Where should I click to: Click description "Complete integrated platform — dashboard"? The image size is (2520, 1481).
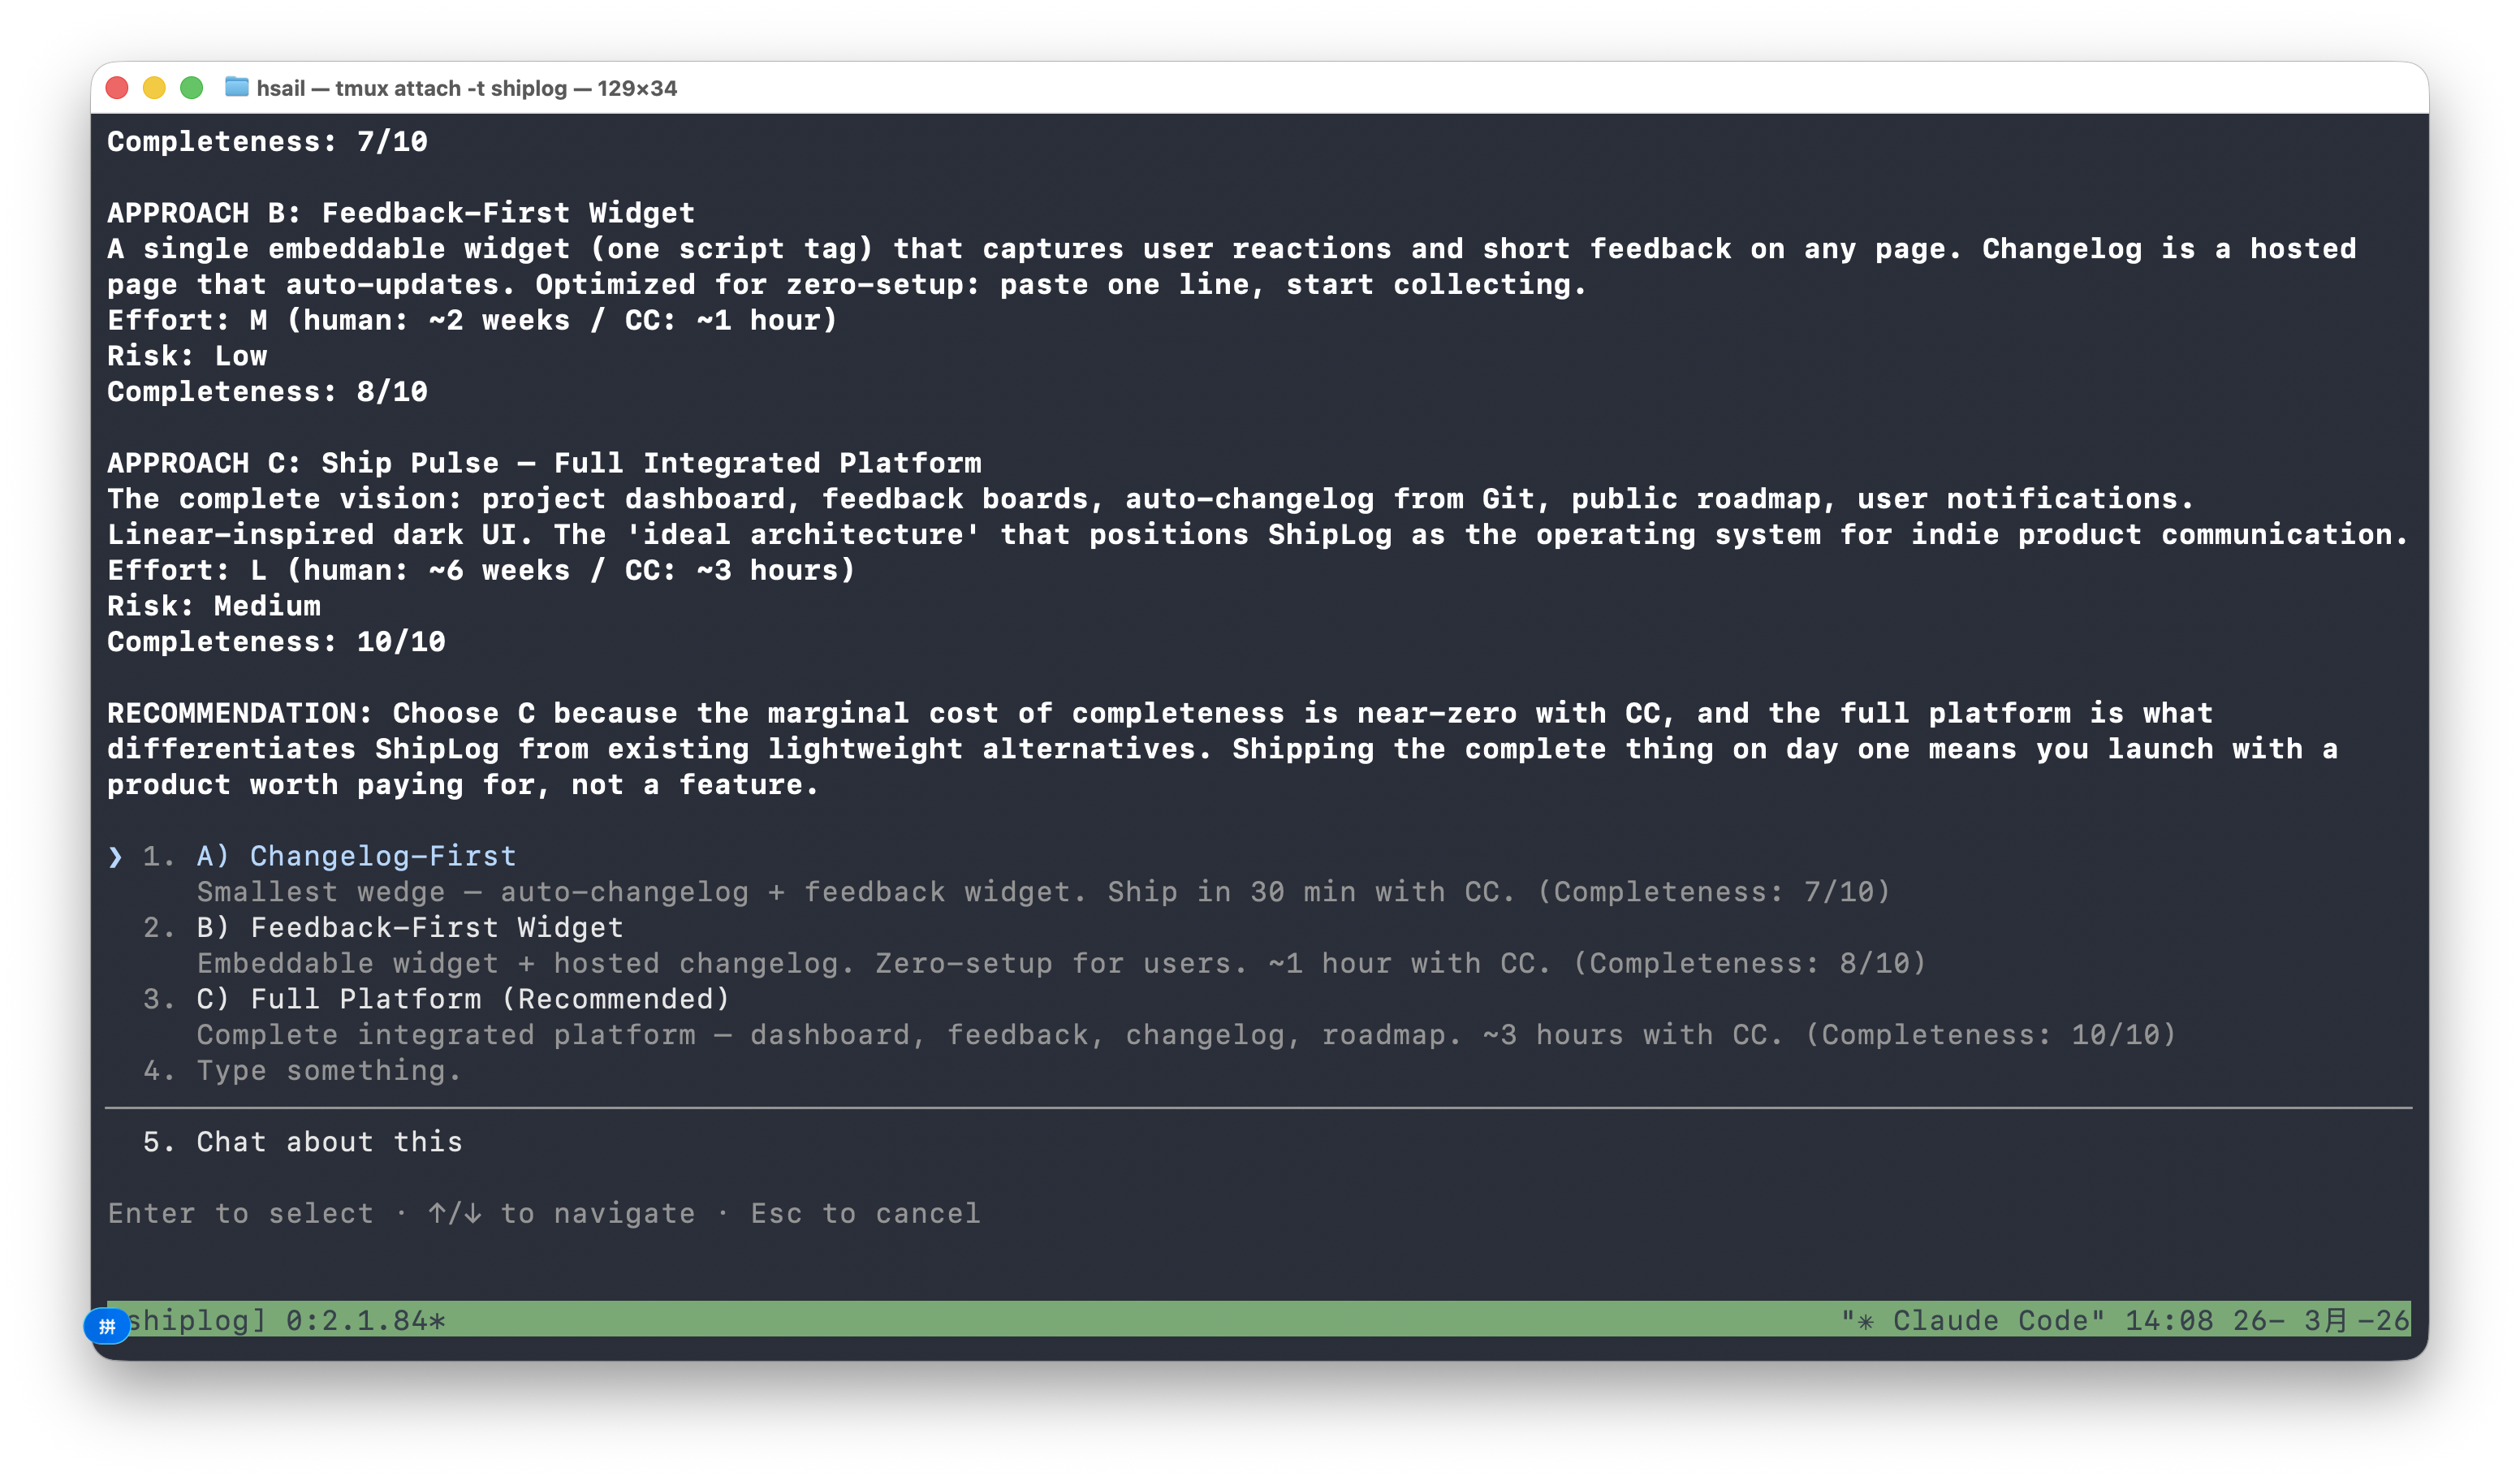point(554,1035)
